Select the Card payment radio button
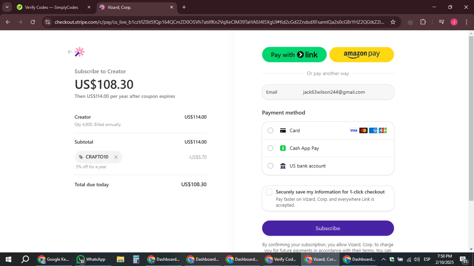 pyautogui.click(x=270, y=131)
